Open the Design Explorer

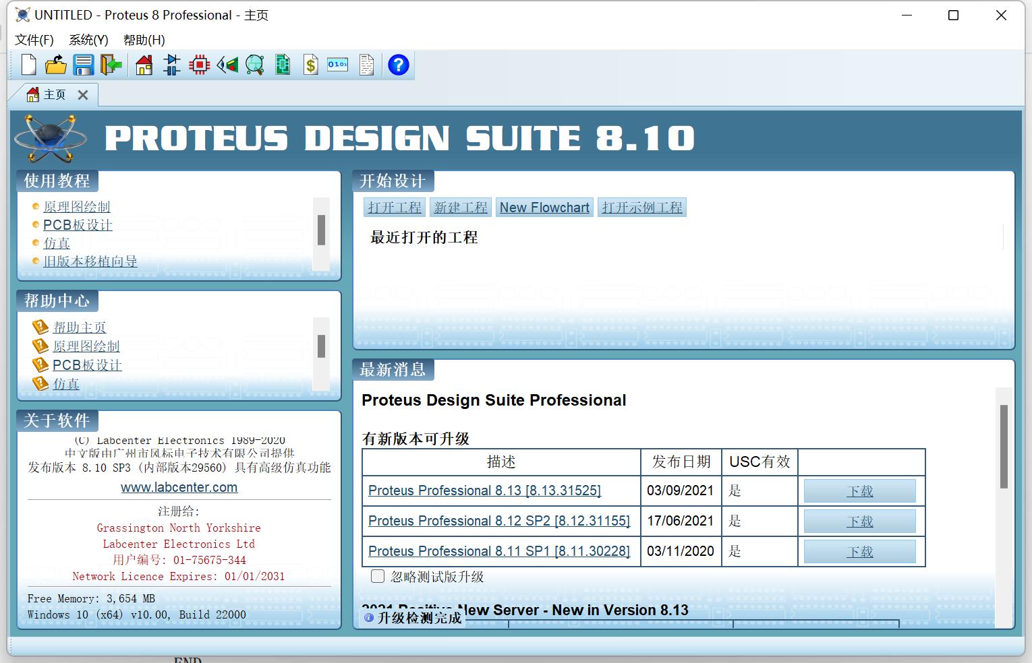tap(283, 65)
